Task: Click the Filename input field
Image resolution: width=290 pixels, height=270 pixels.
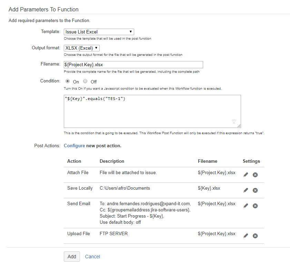Action: pyautogui.click(x=133, y=64)
